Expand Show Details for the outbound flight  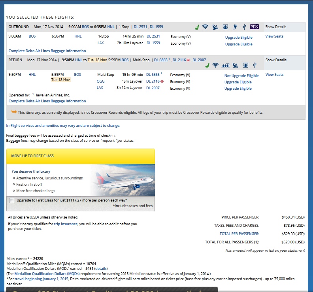(276, 27)
